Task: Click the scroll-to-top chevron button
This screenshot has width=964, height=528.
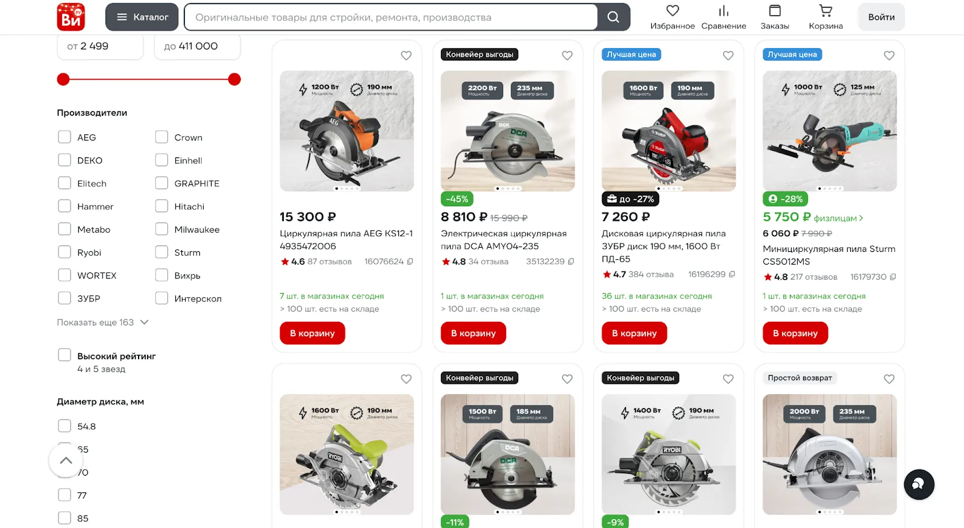Action: tap(66, 460)
